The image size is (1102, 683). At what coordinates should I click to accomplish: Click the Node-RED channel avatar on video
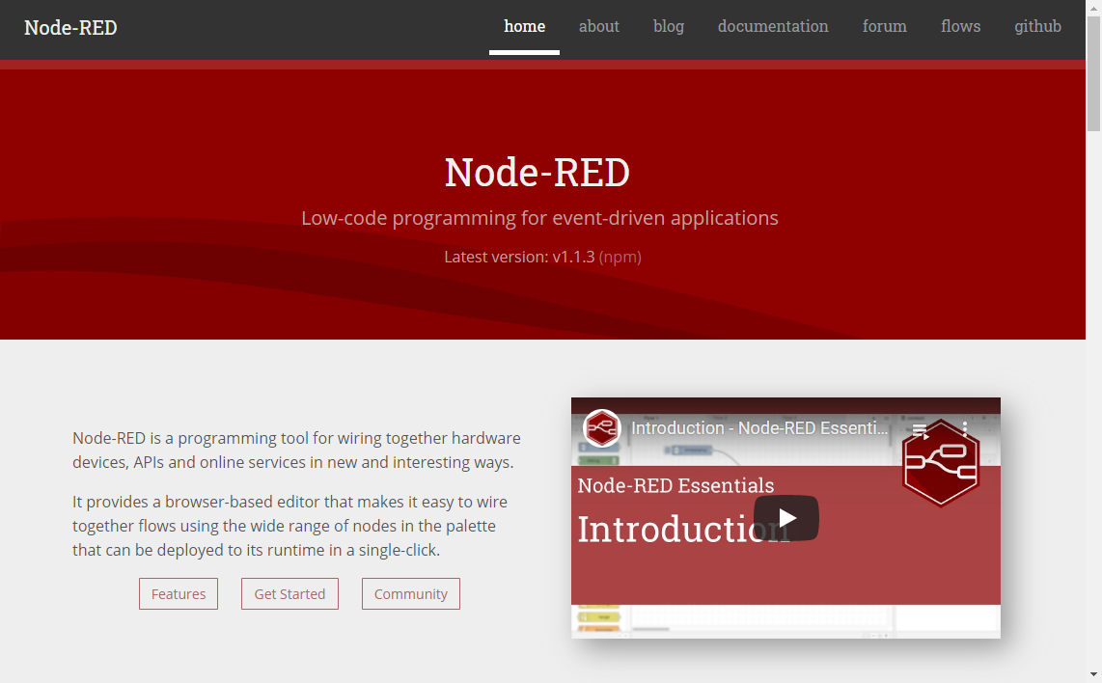(x=601, y=428)
